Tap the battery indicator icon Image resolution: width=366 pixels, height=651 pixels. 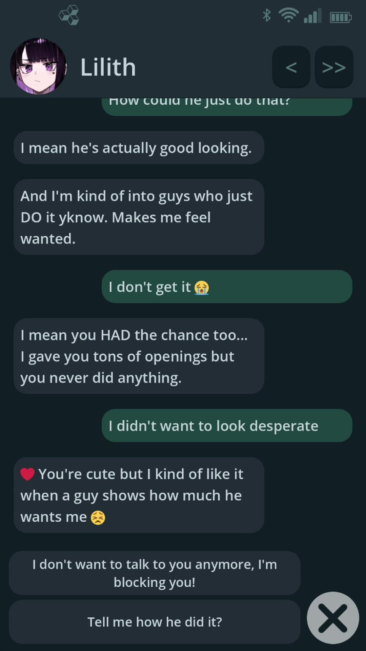click(x=341, y=17)
